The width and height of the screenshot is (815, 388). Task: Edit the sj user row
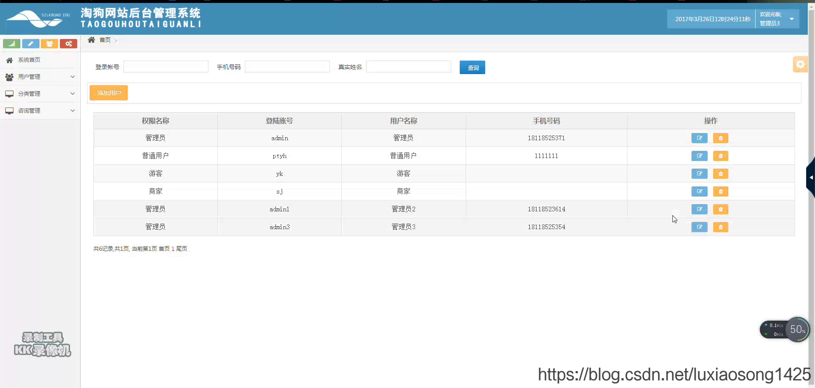click(x=700, y=191)
